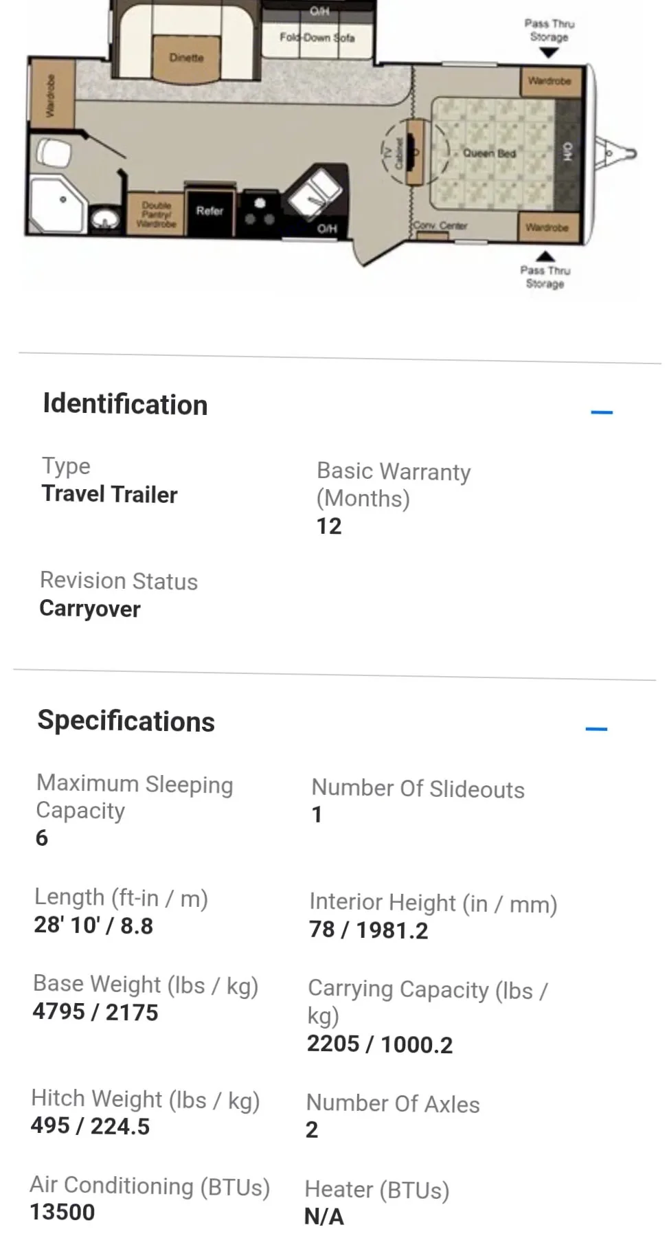Click the Identification heading
The width and height of the screenshot is (669, 1236).
coord(125,405)
